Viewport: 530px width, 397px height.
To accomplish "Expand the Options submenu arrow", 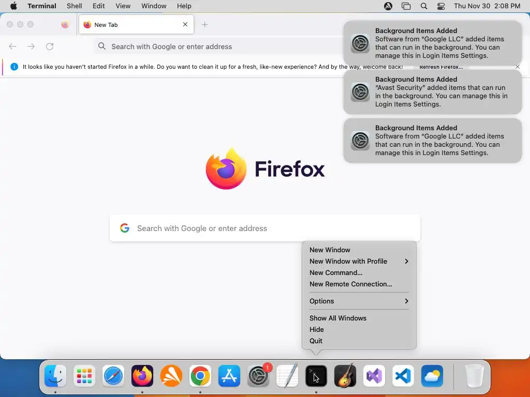I will click(x=406, y=301).
